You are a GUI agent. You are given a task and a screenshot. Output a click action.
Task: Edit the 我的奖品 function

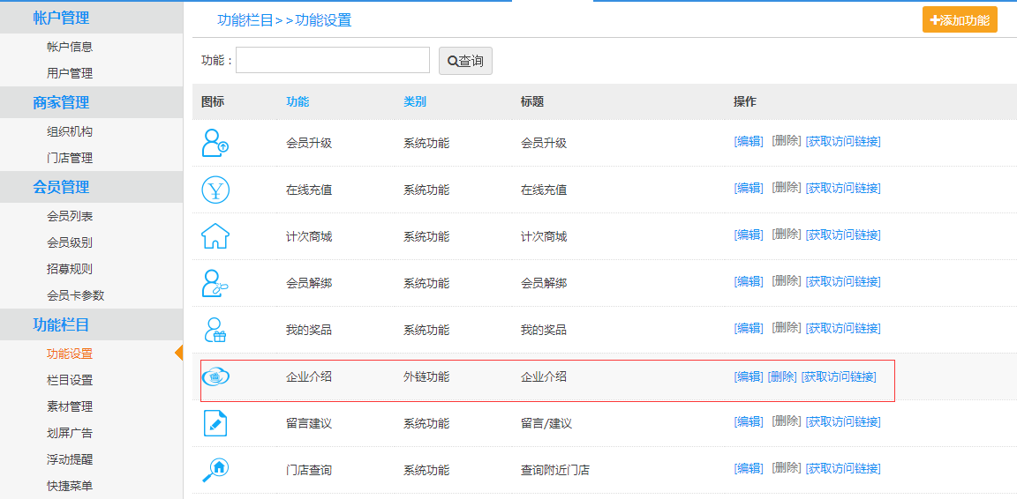(x=749, y=328)
